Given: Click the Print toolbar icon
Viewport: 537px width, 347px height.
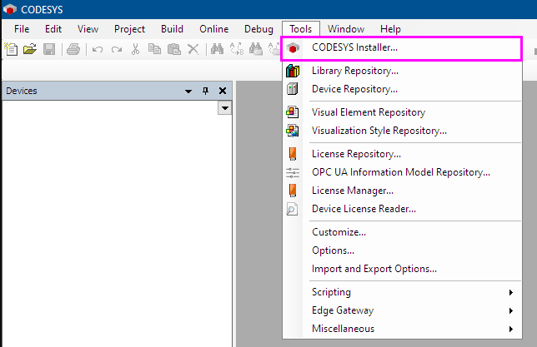Looking at the screenshot, I should [x=73, y=49].
